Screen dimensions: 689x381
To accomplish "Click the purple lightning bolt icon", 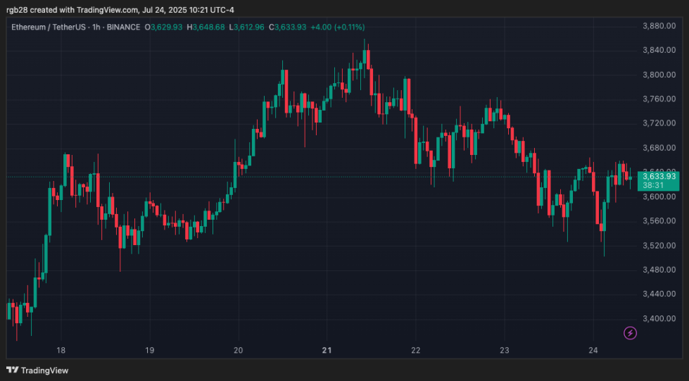I will [631, 333].
